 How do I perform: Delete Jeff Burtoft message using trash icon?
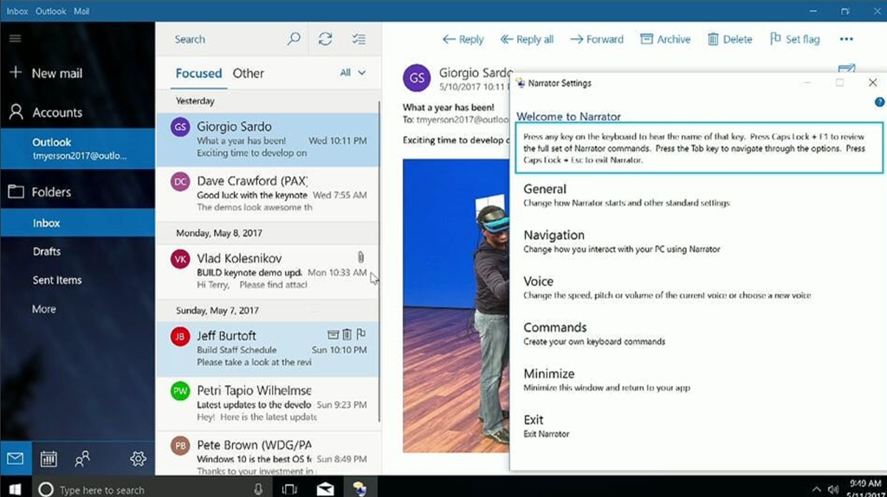click(346, 334)
